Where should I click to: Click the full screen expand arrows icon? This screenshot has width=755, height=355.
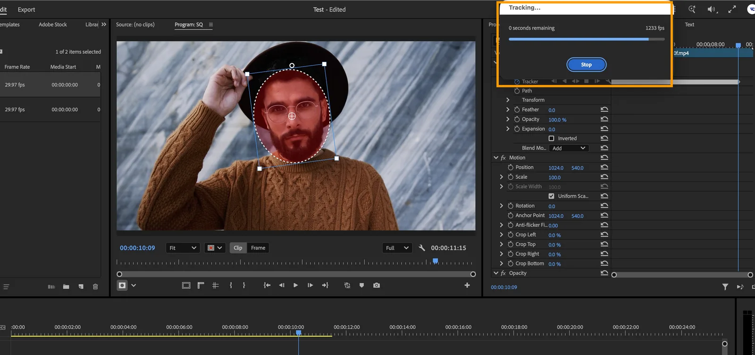coord(732,9)
